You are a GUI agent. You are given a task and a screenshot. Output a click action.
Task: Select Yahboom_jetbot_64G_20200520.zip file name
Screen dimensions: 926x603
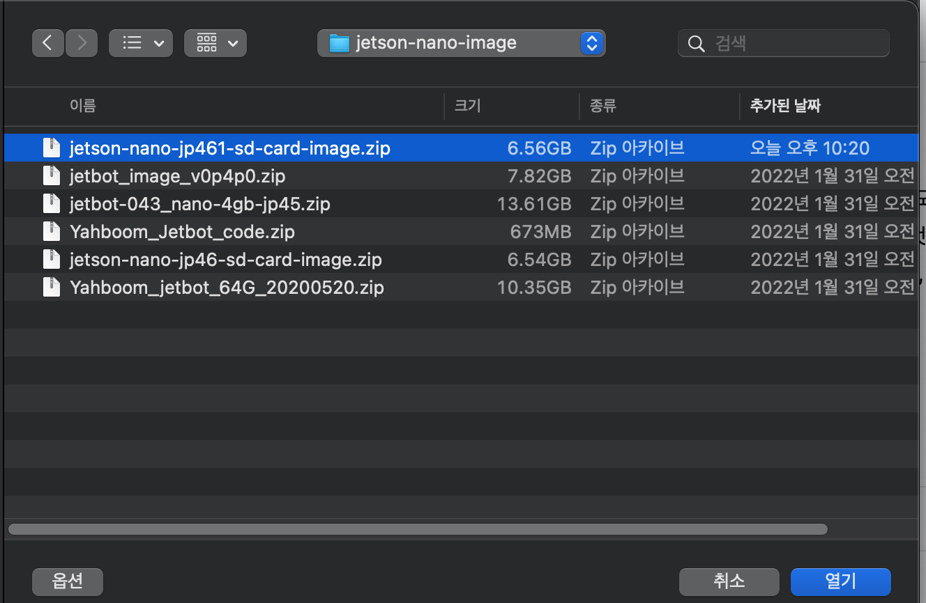[227, 287]
